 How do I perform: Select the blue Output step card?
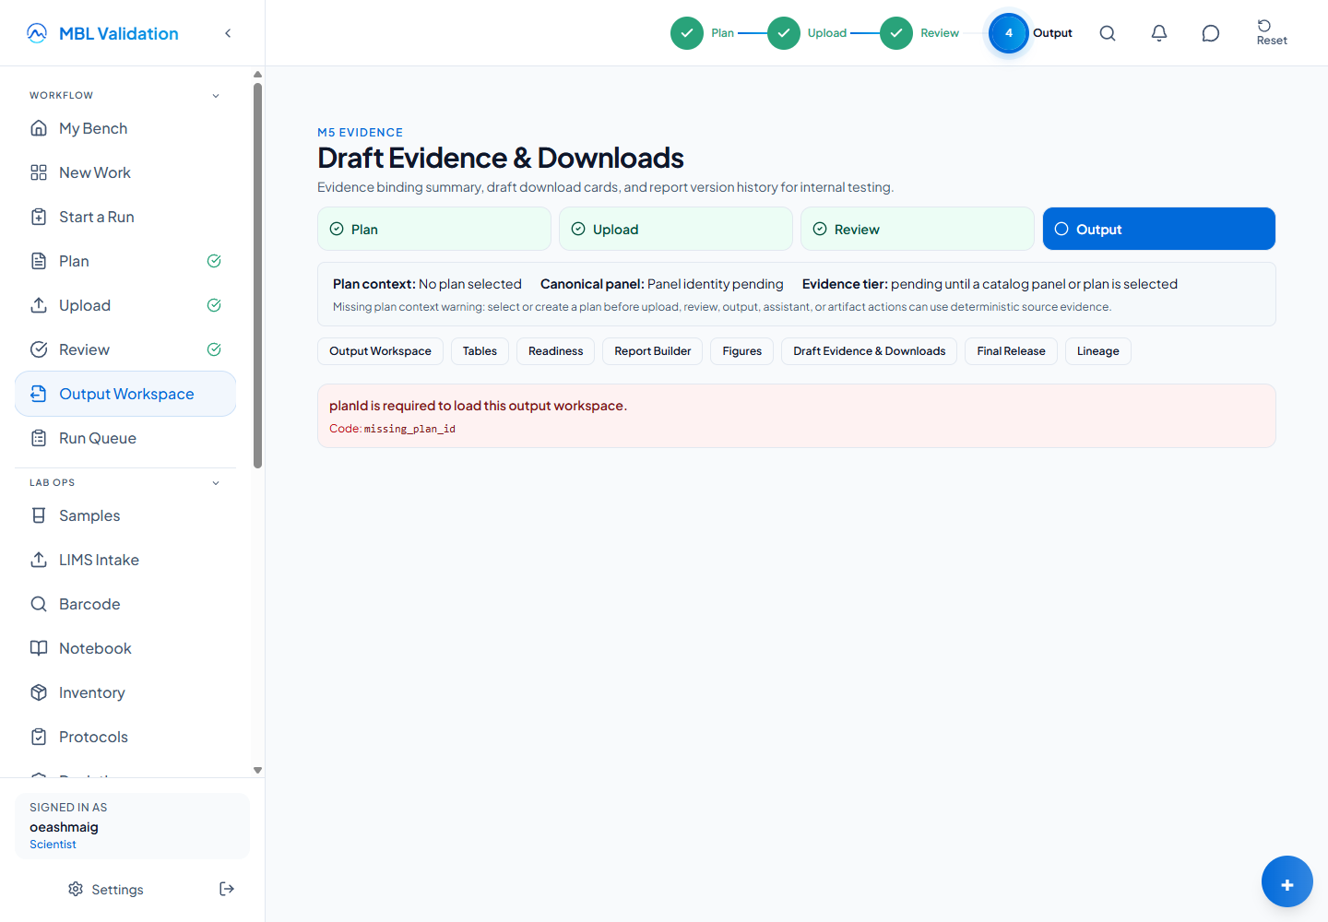[x=1159, y=229]
